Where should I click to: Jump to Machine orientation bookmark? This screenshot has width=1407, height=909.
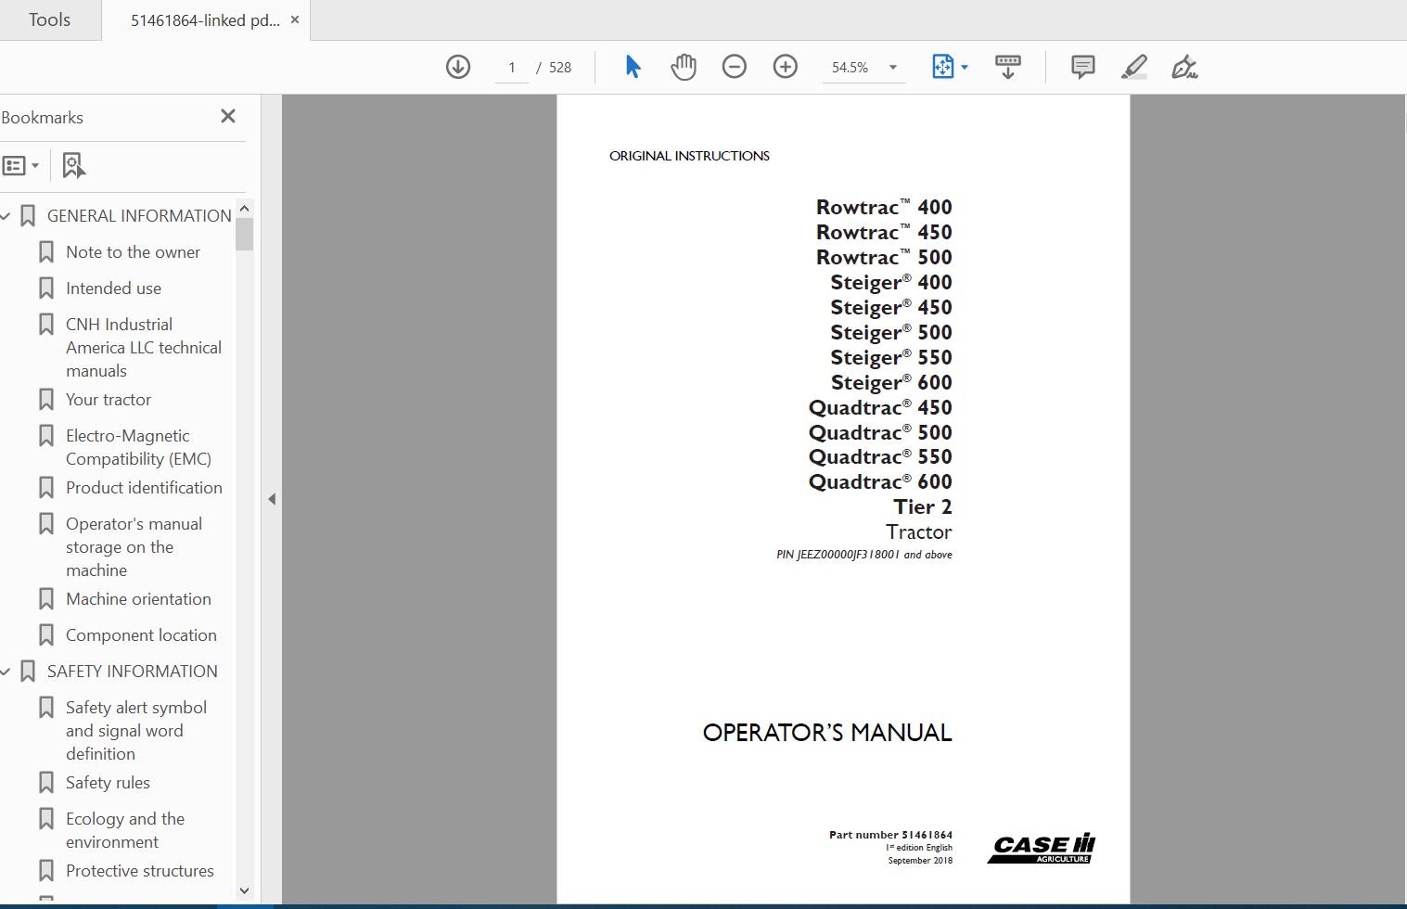pyautogui.click(x=138, y=599)
